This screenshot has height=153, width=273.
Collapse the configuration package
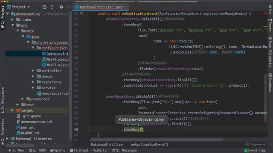tap(33, 48)
